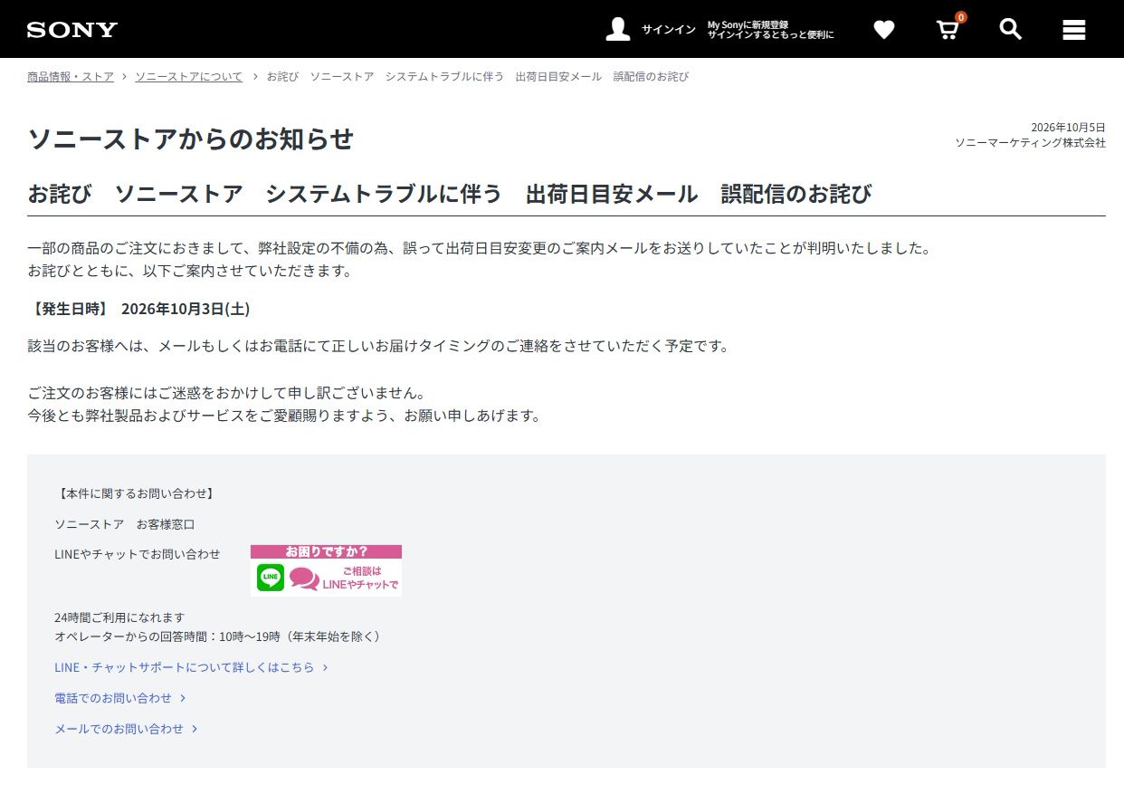Click 24時間ご利用になれます text
This screenshot has width=1124, height=794.
(x=119, y=617)
